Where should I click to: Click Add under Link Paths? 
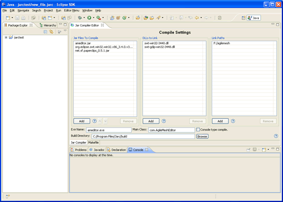coord(220,121)
